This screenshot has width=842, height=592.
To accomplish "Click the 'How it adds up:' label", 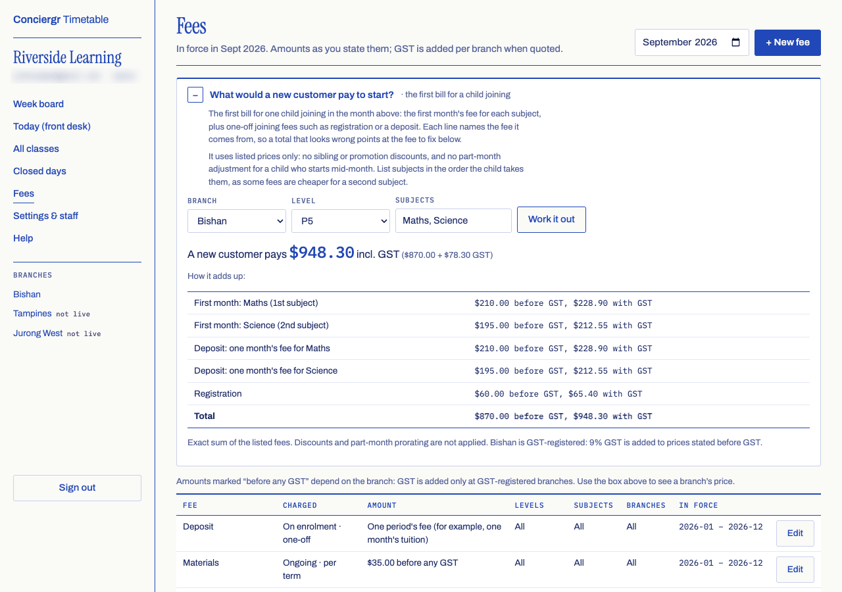I will coord(216,276).
